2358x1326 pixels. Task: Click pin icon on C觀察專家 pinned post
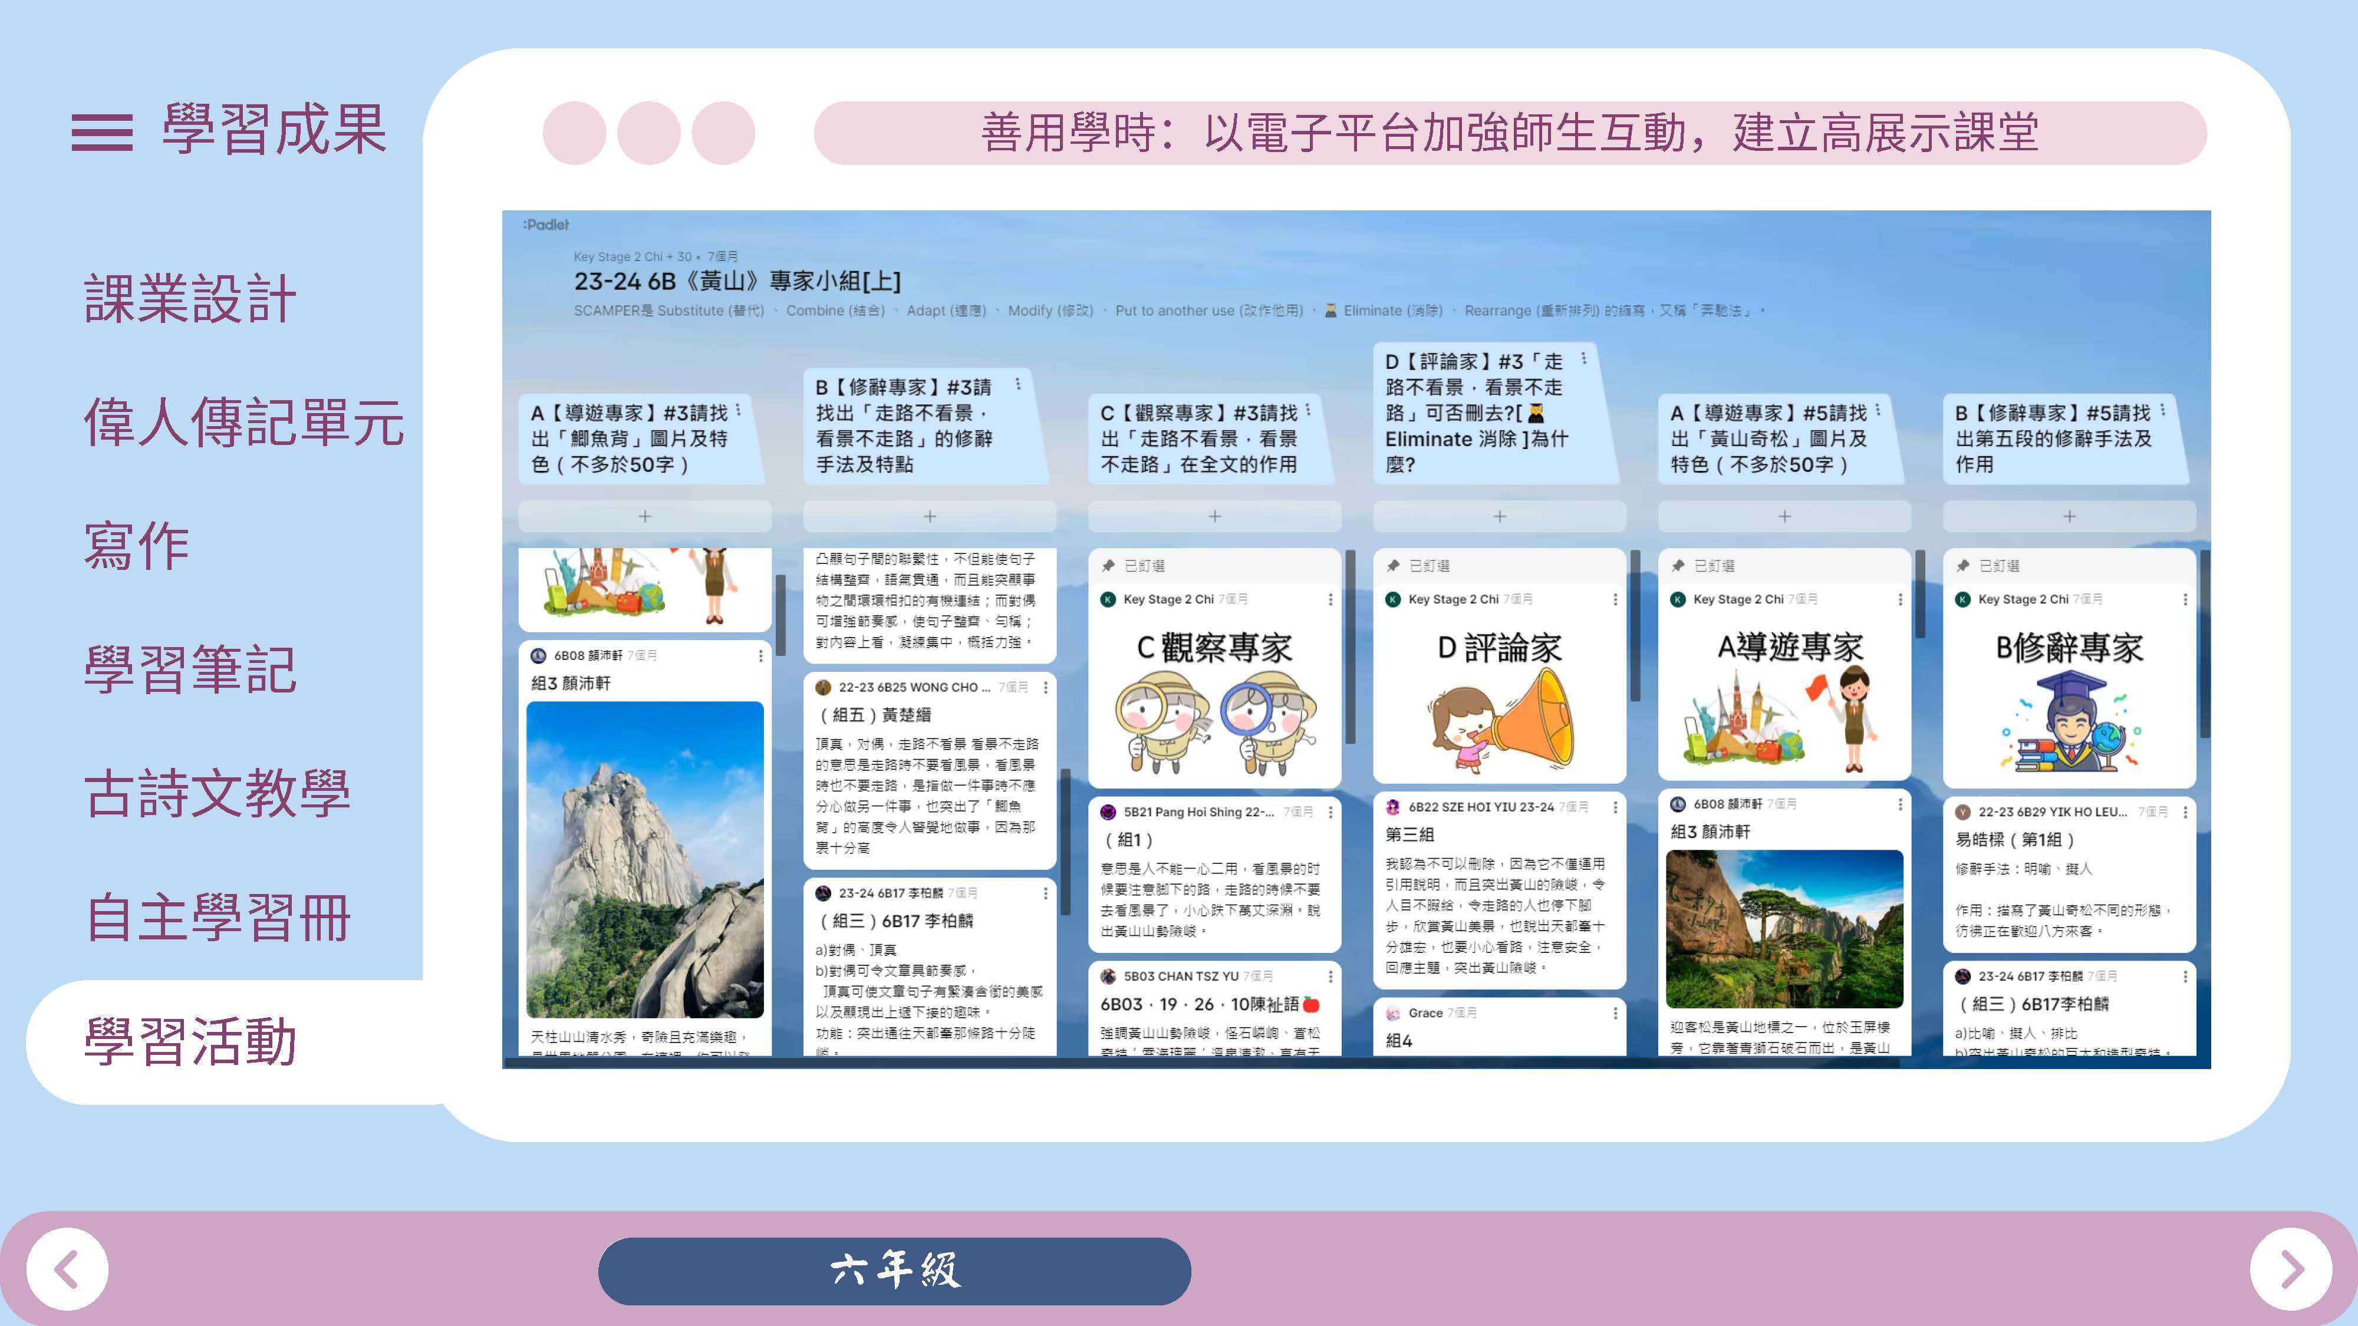point(1108,566)
